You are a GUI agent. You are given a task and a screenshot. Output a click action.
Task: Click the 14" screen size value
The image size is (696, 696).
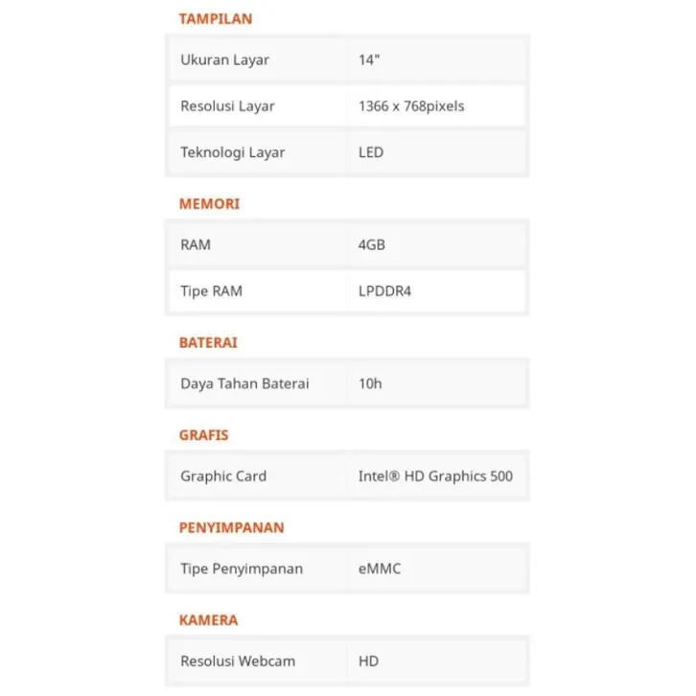pyautogui.click(x=369, y=60)
